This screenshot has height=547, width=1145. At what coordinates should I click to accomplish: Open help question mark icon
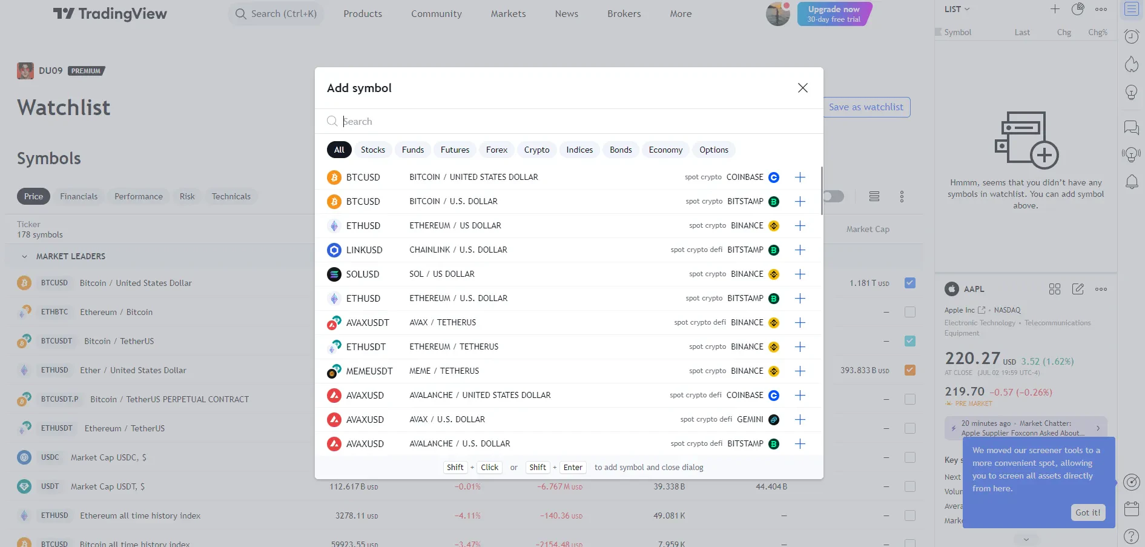pos(1131,536)
